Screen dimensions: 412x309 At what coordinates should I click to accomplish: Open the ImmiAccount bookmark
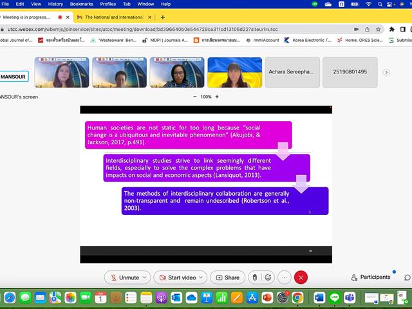263,40
